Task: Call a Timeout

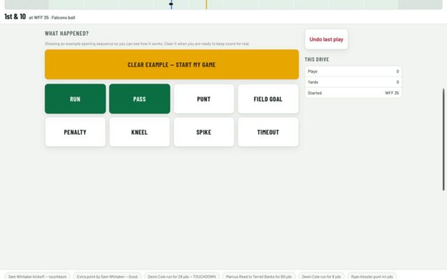Action: (x=268, y=132)
